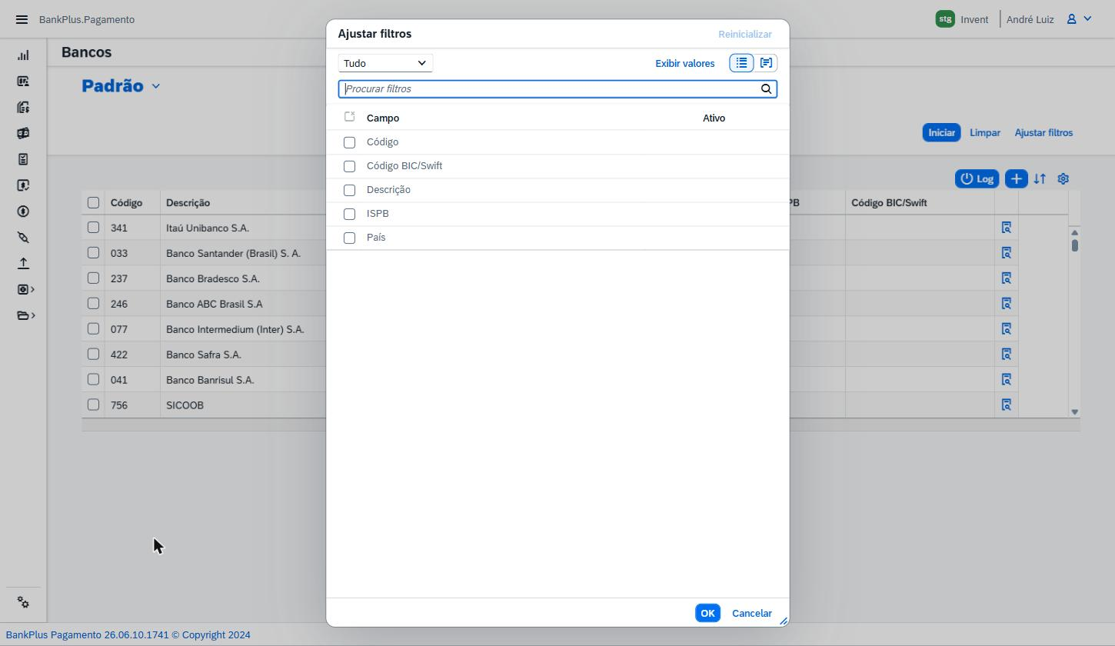
Task: Open details icon for Itaú Unibanco row
Action: click(1006, 228)
